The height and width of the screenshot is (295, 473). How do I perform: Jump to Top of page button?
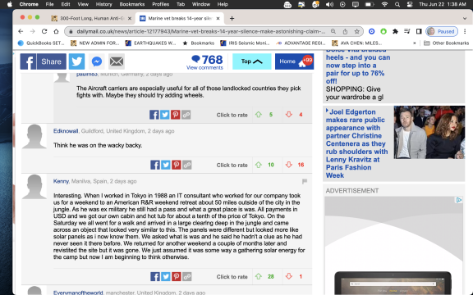(x=252, y=61)
